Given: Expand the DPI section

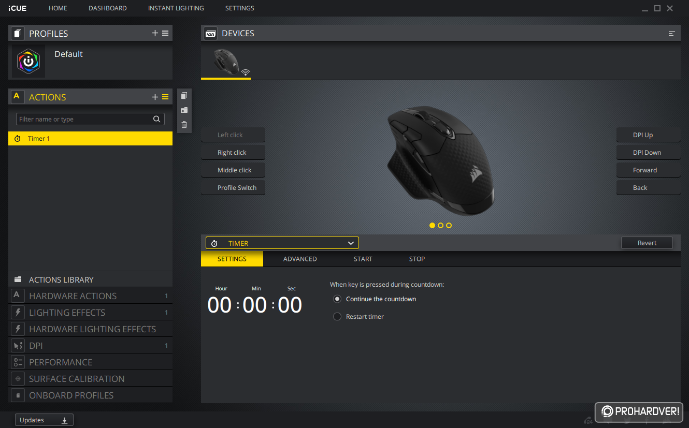Looking at the screenshot, I should (90, 346).
